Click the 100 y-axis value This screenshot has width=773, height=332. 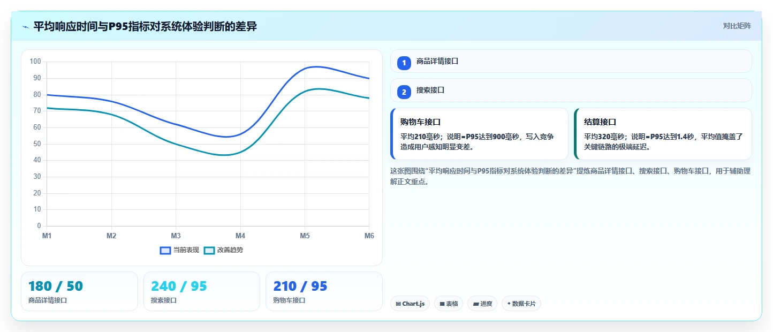[x=35, y=62]
